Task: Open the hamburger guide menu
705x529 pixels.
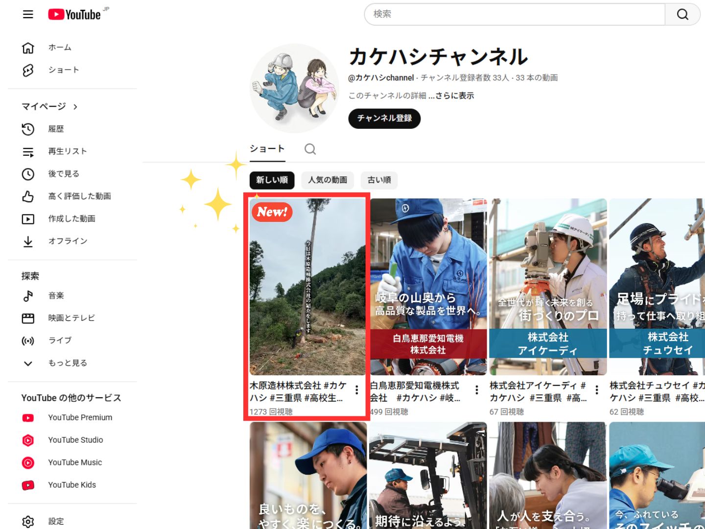Action: [x=28, y=14]
